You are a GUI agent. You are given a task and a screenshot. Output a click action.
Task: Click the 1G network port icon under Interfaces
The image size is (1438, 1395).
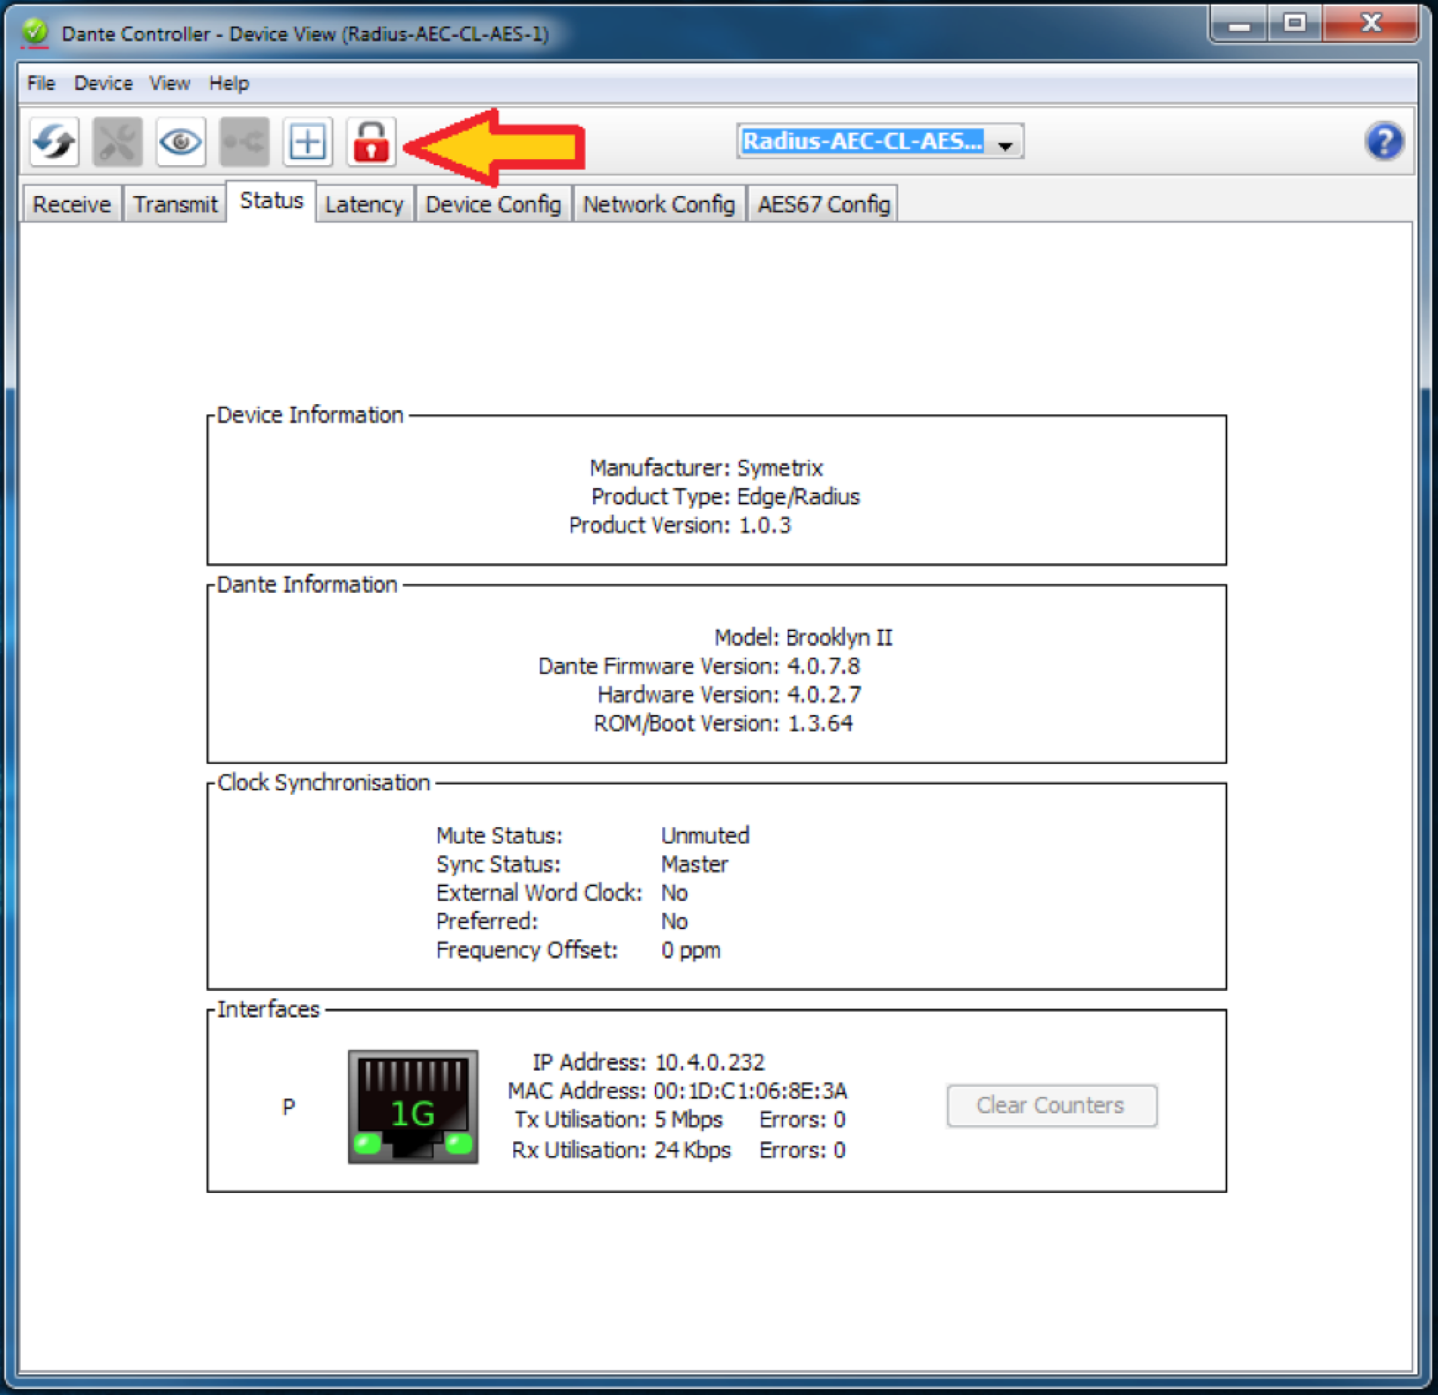(x=413, y=1105)
